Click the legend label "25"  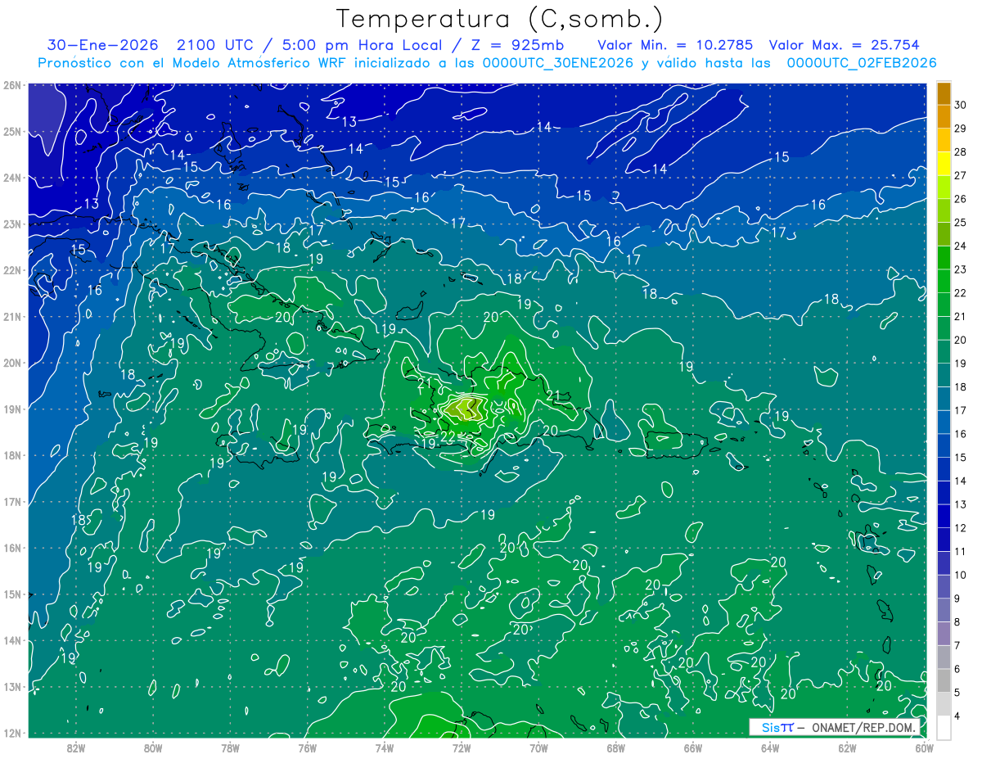coord(961,223)
